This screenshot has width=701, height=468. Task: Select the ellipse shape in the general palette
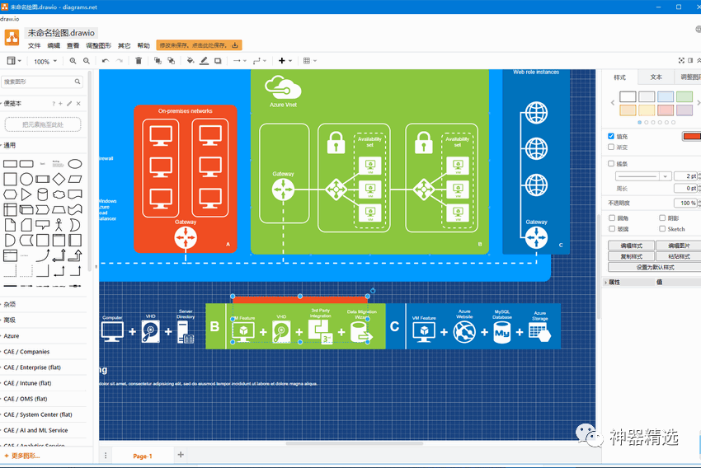point(75,164)
